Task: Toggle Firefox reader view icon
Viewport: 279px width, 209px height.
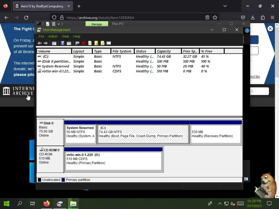Action: coord(207,17)
